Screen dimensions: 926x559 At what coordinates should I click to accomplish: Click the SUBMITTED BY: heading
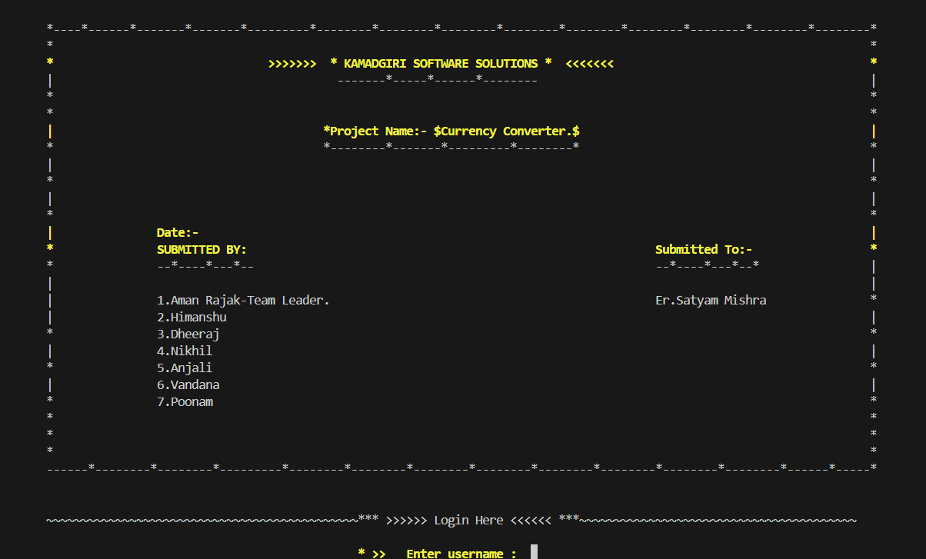[202, 250]
